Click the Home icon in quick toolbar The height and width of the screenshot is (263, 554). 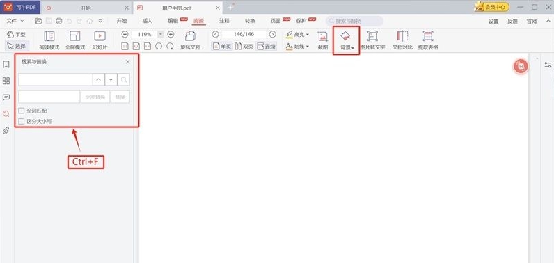pyautogui.click(x=90, y=21)
